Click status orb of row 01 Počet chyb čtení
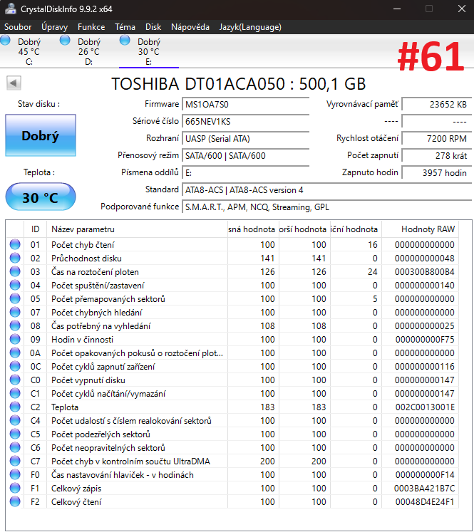 coord(15,244)
